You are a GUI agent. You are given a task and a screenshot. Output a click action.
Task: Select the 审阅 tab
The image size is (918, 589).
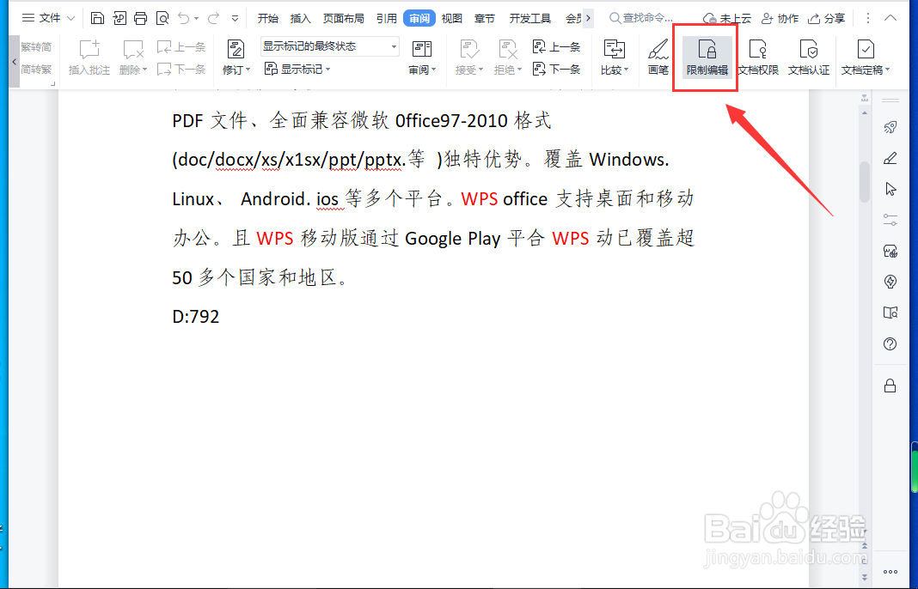(419, 19)
